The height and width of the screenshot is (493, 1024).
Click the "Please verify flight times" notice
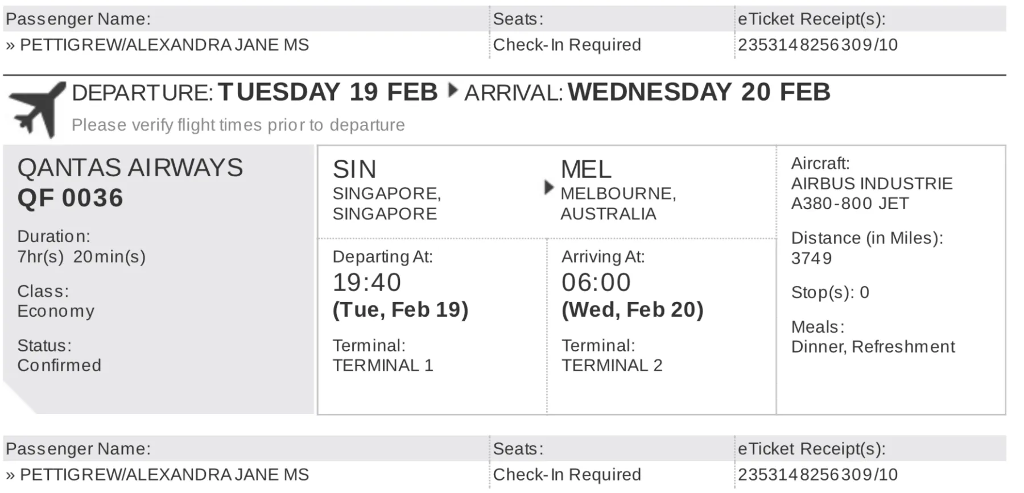click(x=238, y=125)
